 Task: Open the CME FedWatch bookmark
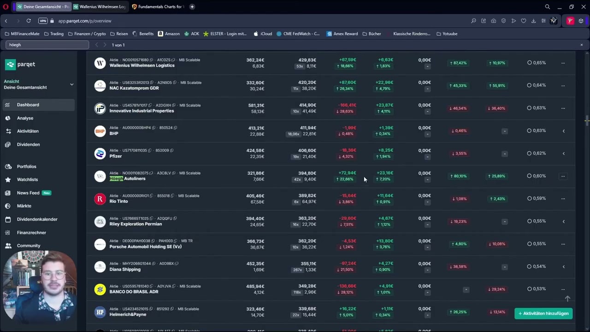coord(298,34)
